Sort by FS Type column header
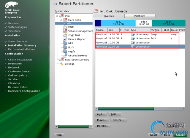Image resolution: width=190 pixels, height=138 pixels. 156,30
